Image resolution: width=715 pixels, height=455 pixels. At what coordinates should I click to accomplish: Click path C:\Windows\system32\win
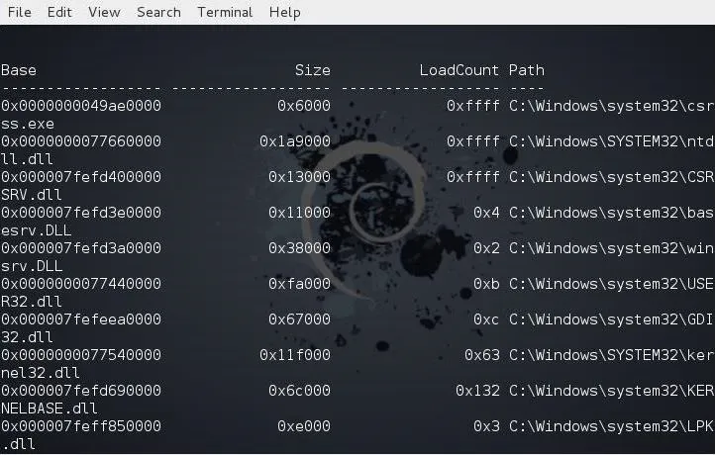pyautogui.click(x=611, y=248)
